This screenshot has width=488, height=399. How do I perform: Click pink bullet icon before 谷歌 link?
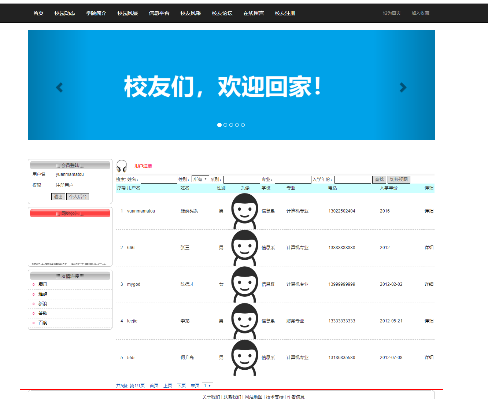[33, 313]
